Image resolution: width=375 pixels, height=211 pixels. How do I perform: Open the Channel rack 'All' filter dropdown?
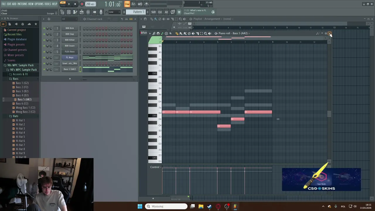point(69,19)
